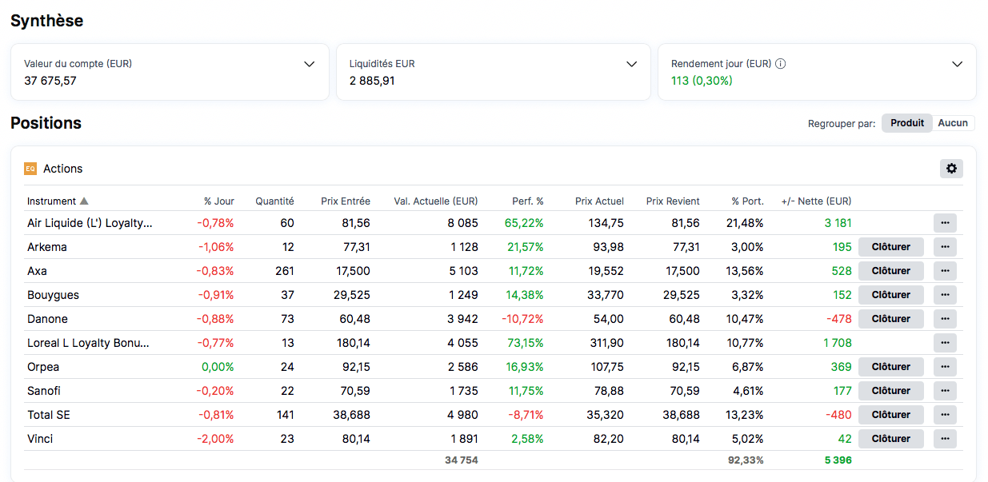
Task: Open more options for Sanofi row
Action: (x=945, y=391)
